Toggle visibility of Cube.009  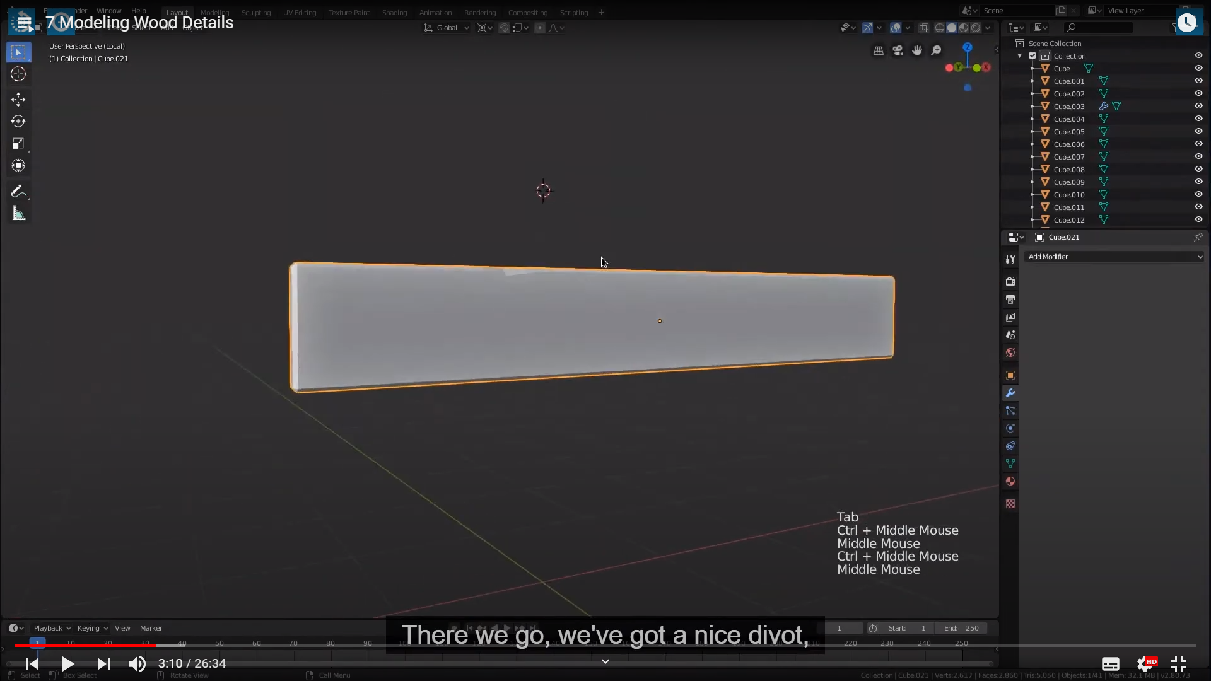[x=1198, y=182]
